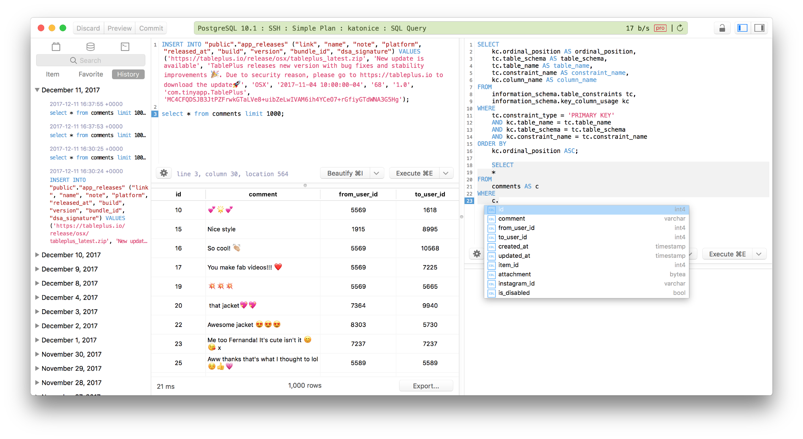
Task: Click the sidebar Search field
Action: (x=91, y=60)
